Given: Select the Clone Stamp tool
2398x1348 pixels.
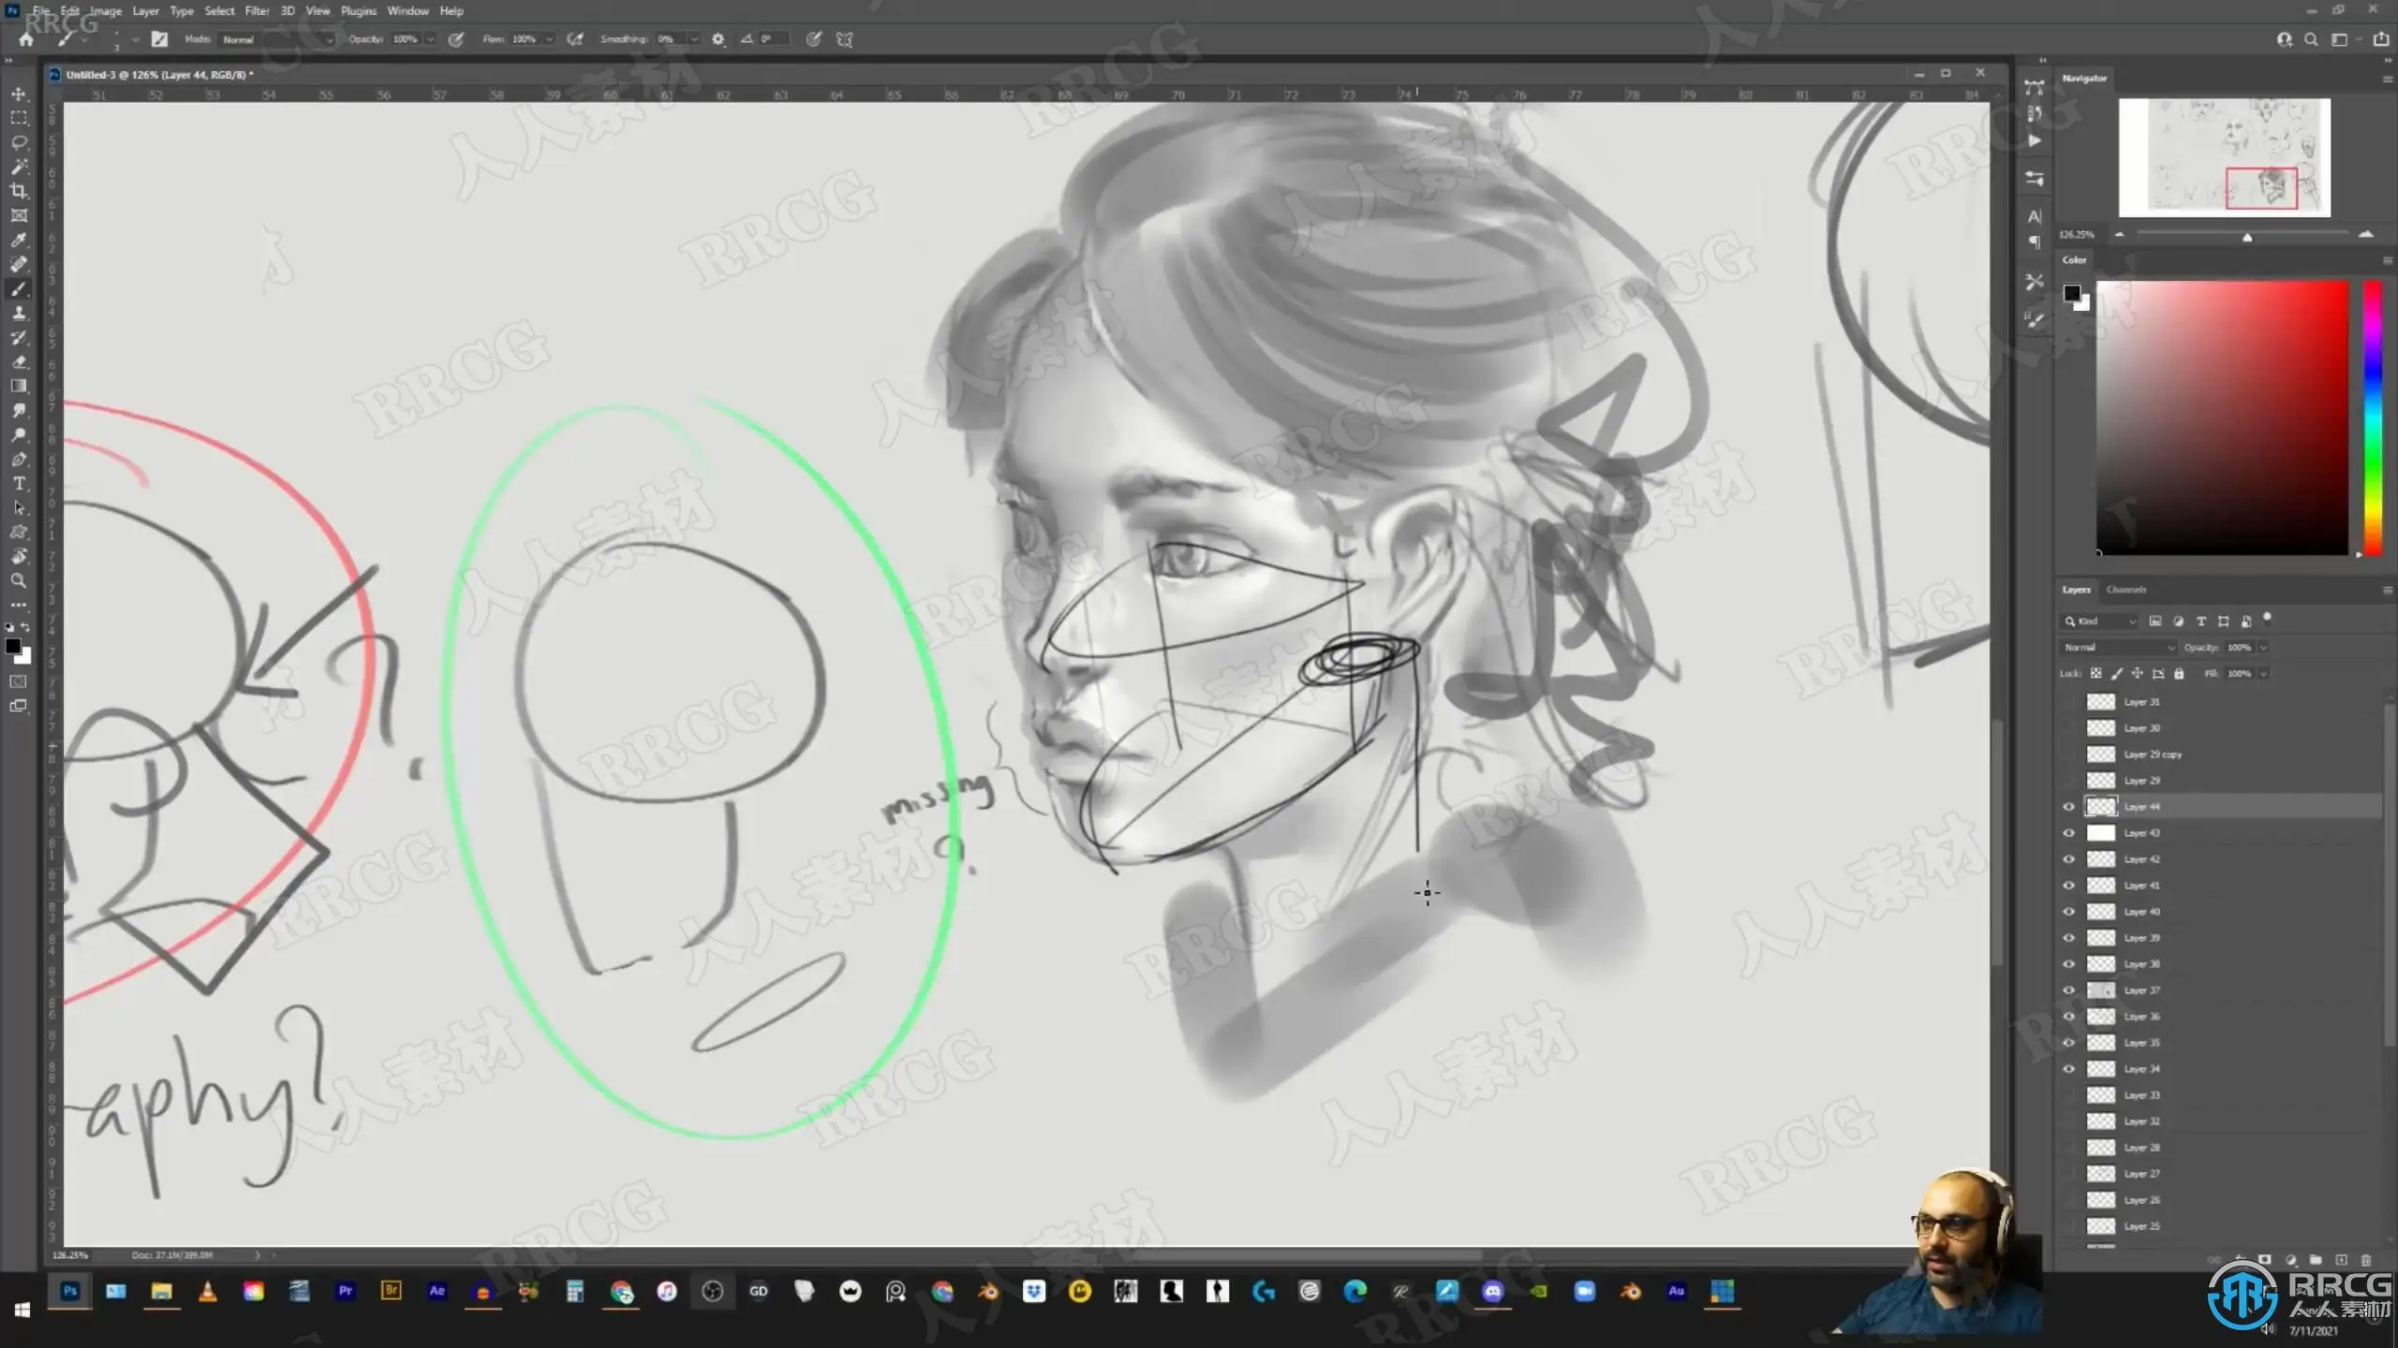Looking at the screenshot, I should (x=19, y=313).
